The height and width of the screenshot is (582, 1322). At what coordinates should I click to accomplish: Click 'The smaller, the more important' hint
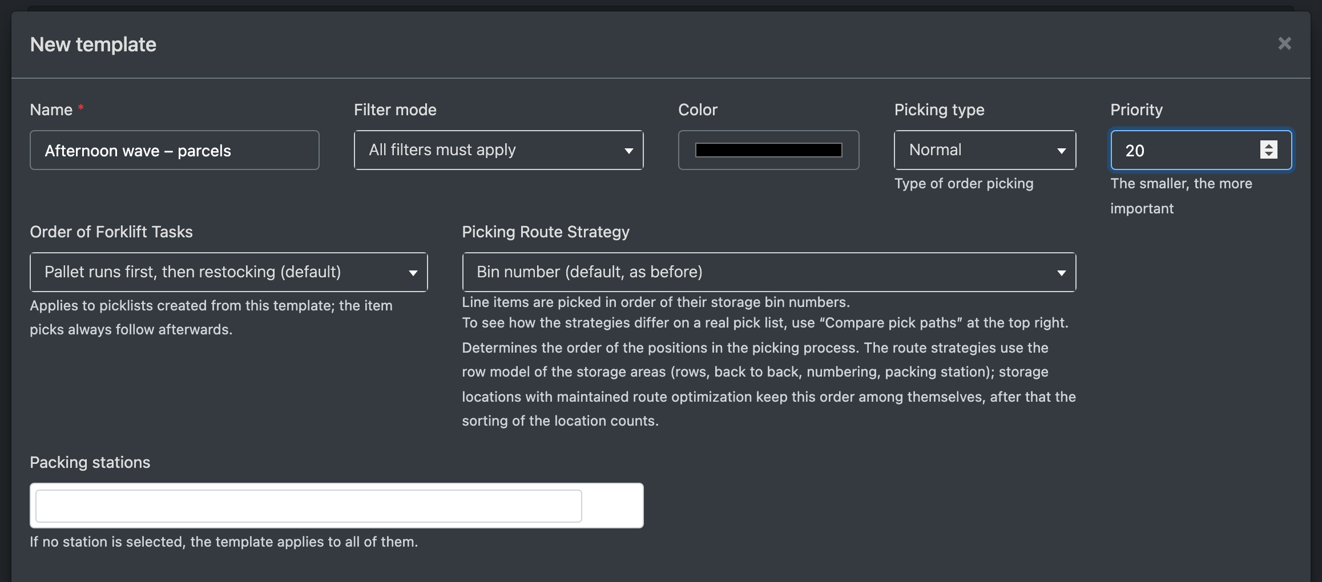coord(1182,196)
